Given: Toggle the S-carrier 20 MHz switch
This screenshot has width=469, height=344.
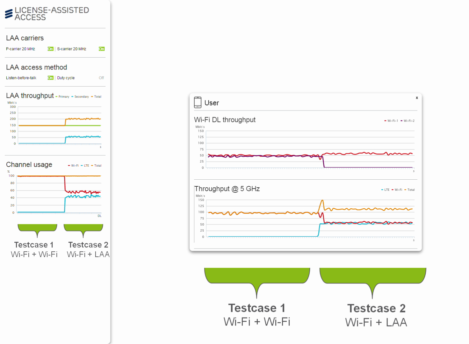Looking at the screenshot, I should [102, 49].
